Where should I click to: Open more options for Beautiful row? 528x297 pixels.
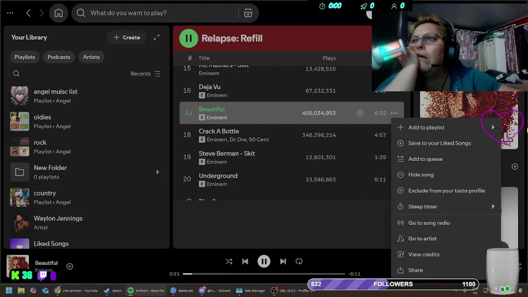click(394, 113)
